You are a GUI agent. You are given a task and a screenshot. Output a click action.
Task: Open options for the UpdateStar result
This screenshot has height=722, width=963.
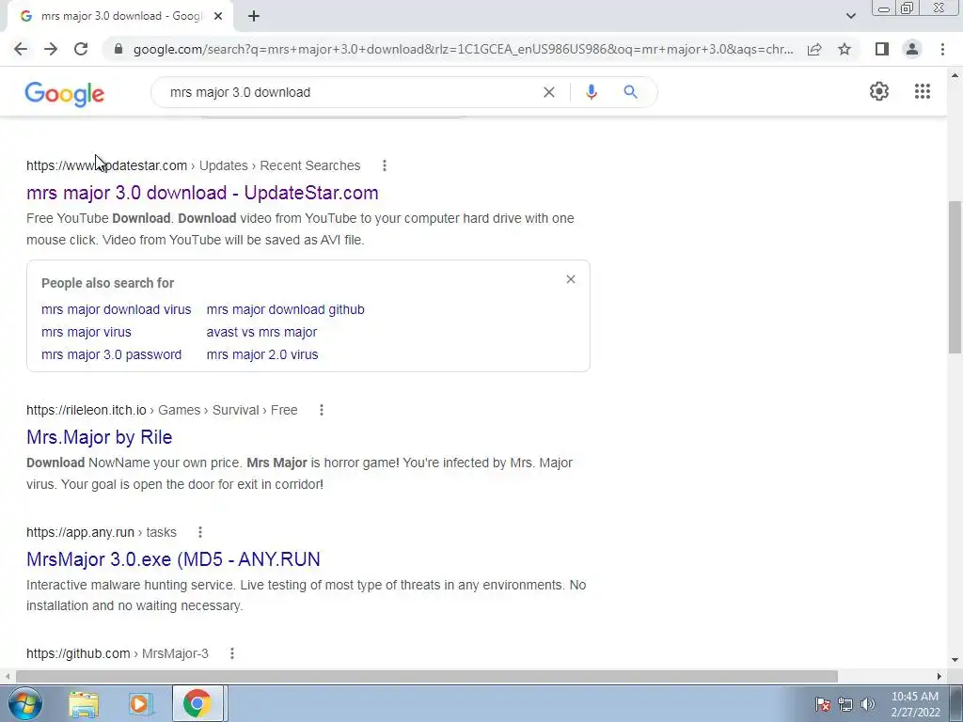[385, 165]
